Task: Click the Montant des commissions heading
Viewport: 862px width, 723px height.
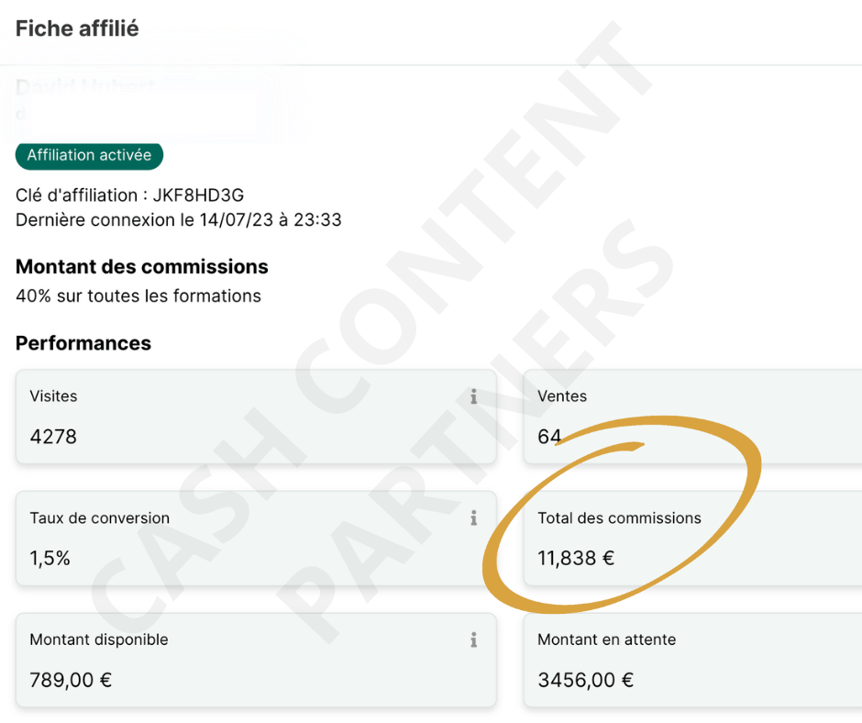Action: [142, 267]
